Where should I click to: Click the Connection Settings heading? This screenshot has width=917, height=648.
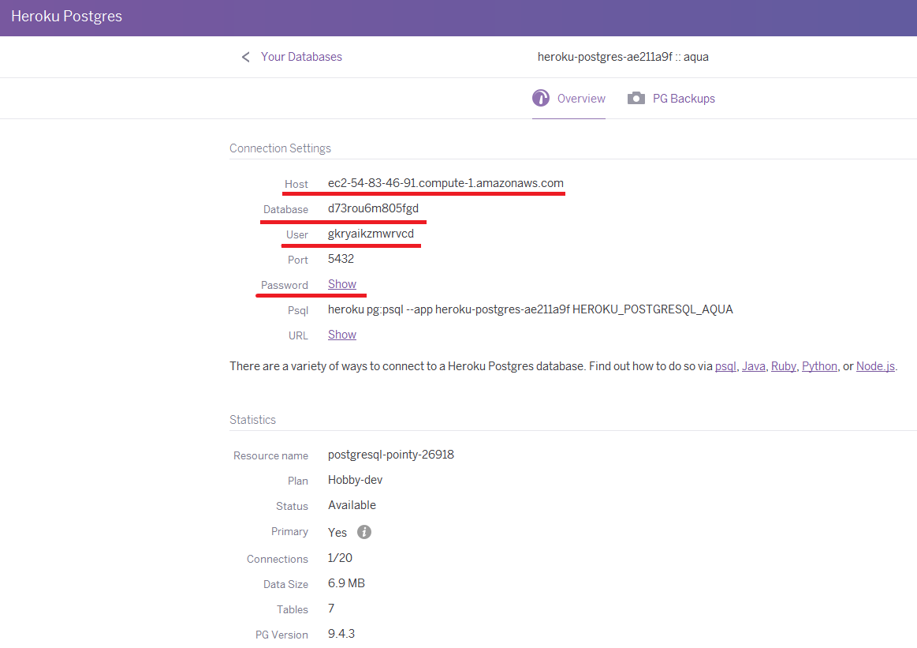click(280, 148)
